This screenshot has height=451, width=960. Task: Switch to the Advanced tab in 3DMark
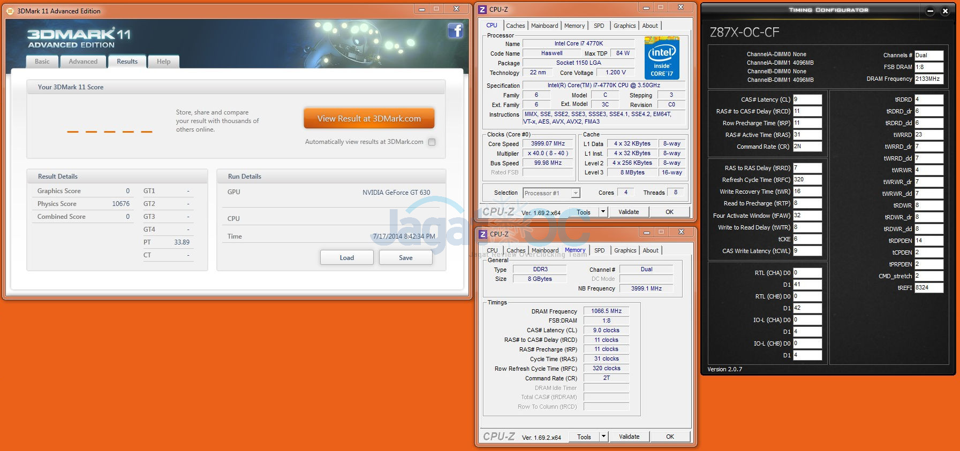pos(83,62)
